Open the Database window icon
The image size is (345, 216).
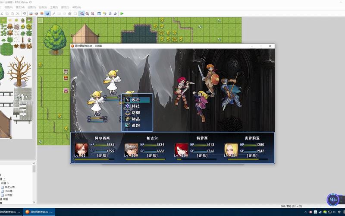pos(99,14)
